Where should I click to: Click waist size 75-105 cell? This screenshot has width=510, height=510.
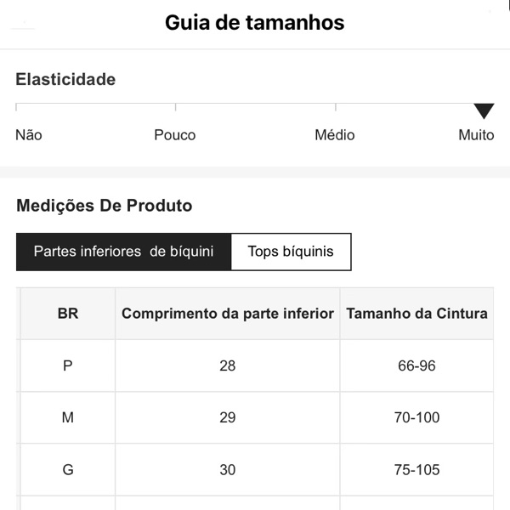pos(416,469)
